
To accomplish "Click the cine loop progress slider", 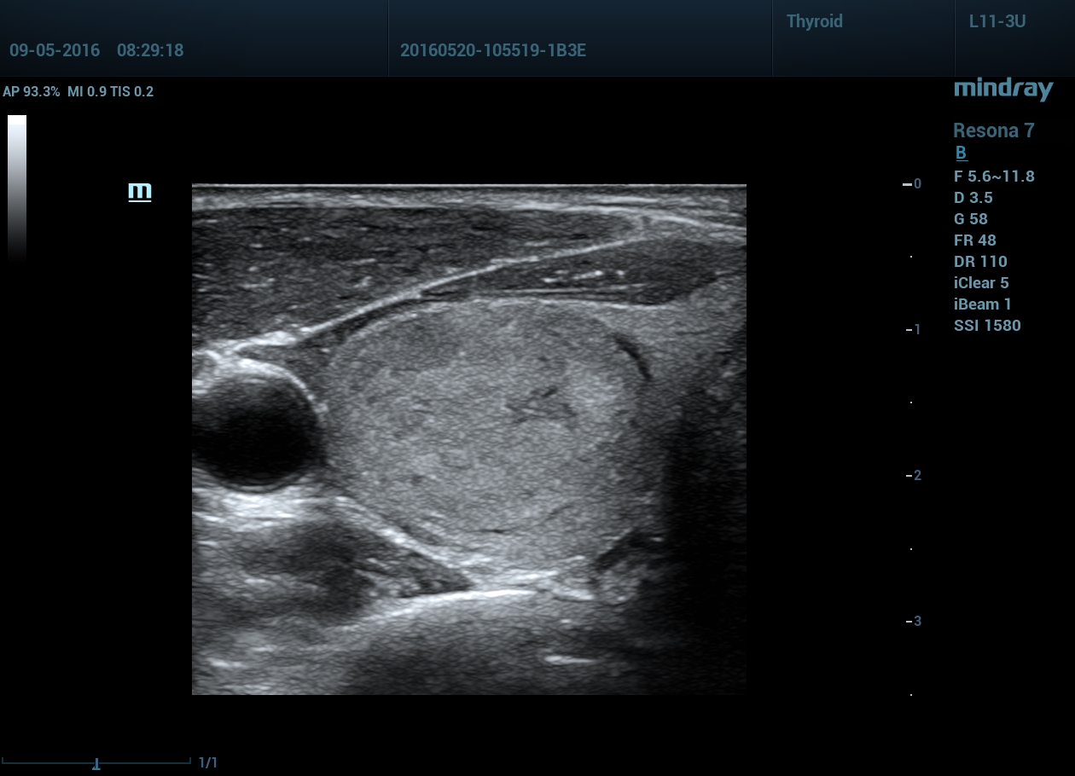I will pos(96,762).
